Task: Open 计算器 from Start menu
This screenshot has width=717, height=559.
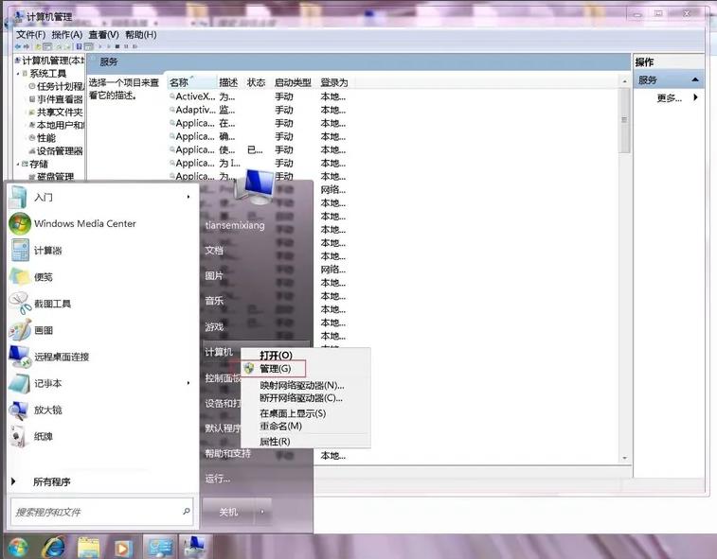Action: click(47, 251)
